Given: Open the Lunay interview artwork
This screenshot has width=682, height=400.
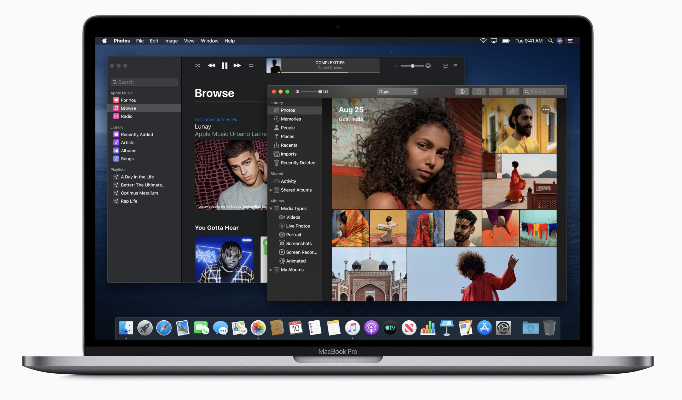Looking at the screenshot, I should click(231, 175).
